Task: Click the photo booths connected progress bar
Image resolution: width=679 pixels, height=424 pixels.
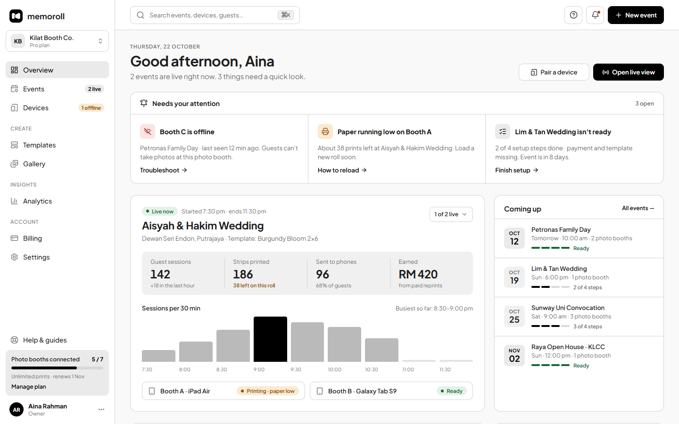Action: point(57,368)
